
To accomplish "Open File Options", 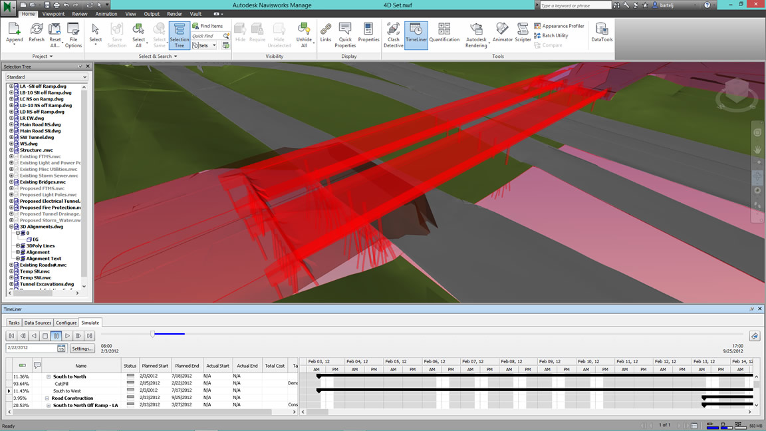I will click(x=73, y=34).
